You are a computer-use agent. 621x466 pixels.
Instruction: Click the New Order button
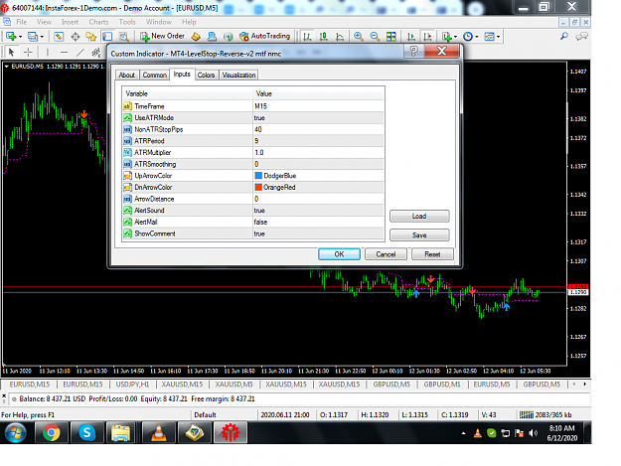pos(162,37)
